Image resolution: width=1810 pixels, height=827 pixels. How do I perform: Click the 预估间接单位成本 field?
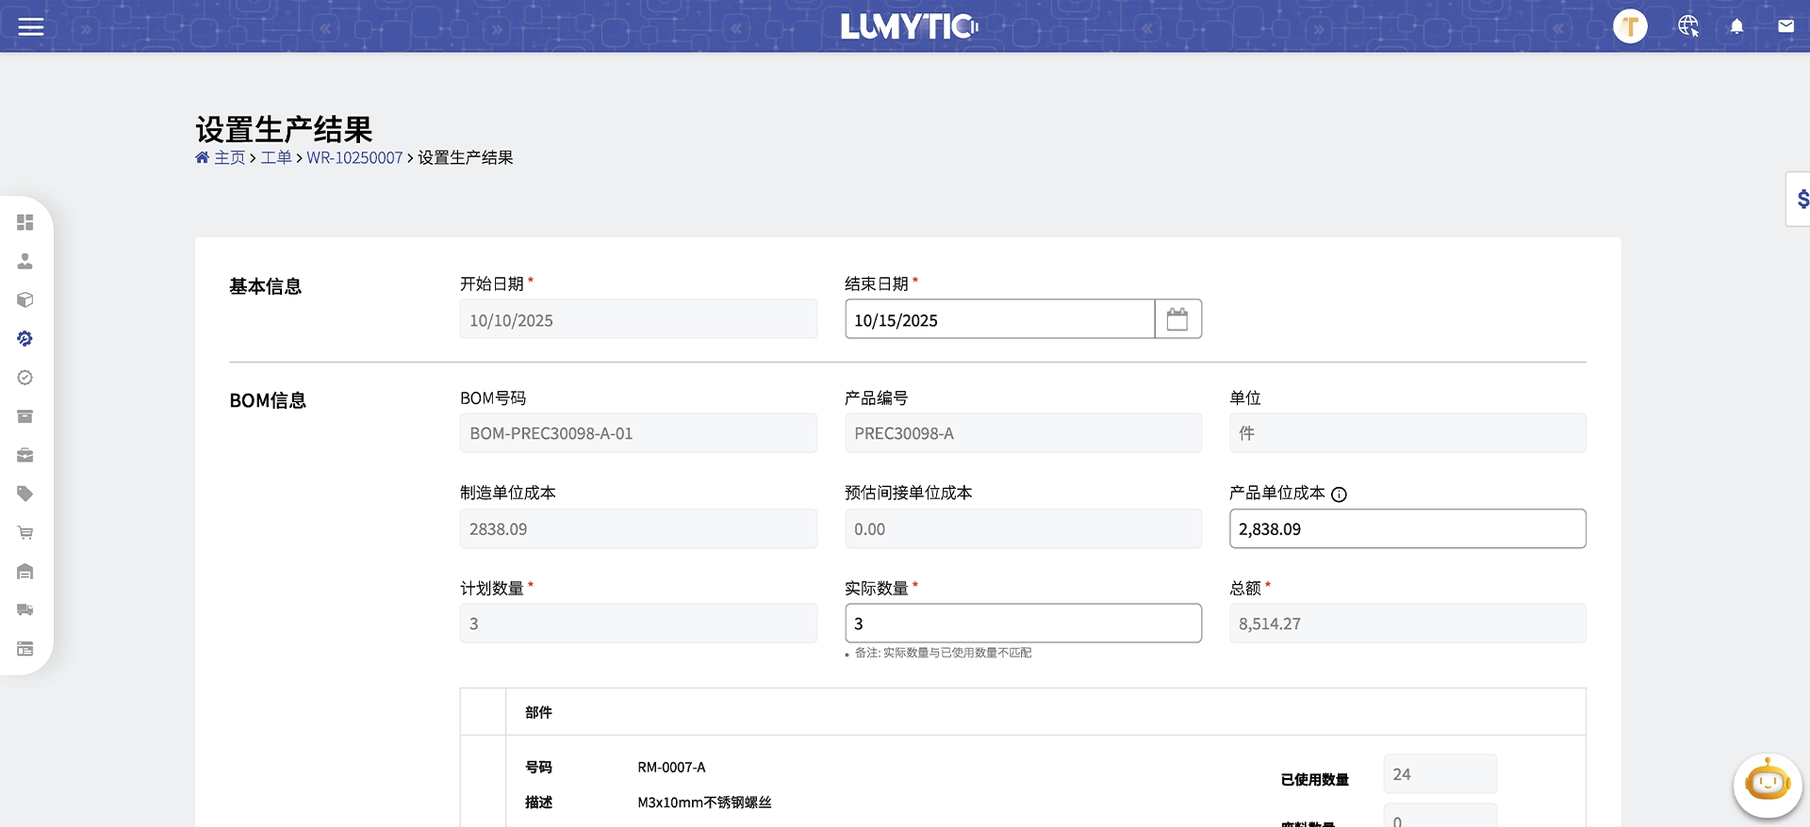click(1023, 528)
